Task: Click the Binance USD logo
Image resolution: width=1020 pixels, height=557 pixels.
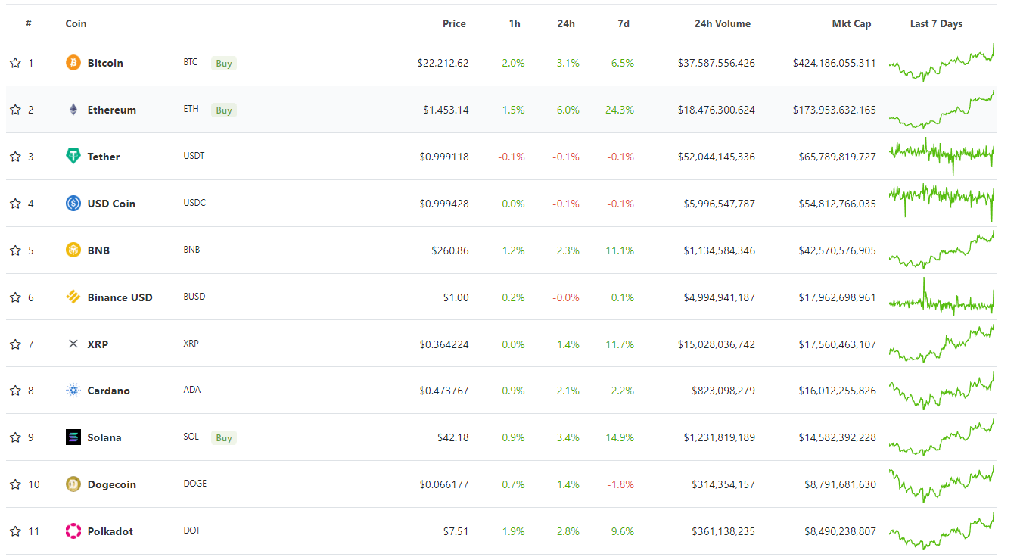Action: (73, 297)
